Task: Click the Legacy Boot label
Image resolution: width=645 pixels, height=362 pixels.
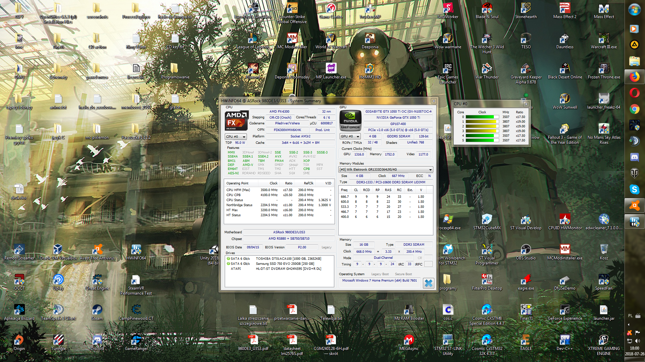Action: (380, 274)
